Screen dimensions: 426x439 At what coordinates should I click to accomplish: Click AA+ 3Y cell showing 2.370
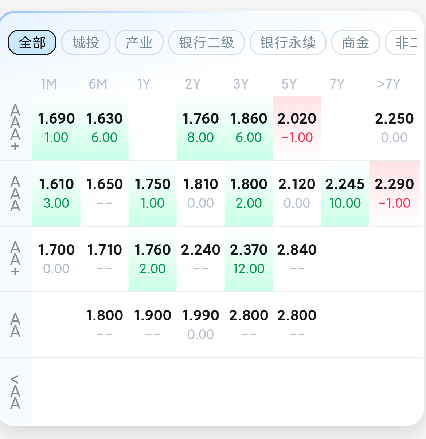click(249, 259)
